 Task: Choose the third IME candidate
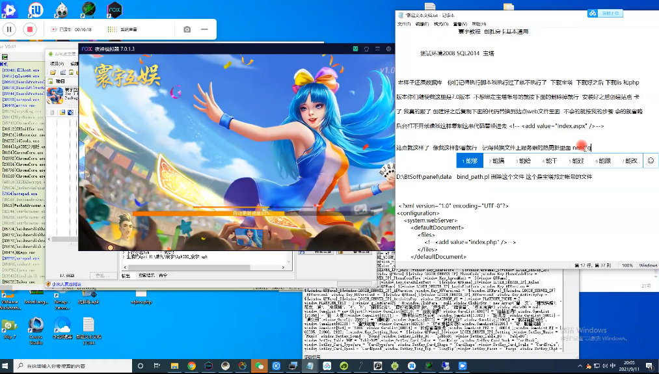tap(523, 161)
